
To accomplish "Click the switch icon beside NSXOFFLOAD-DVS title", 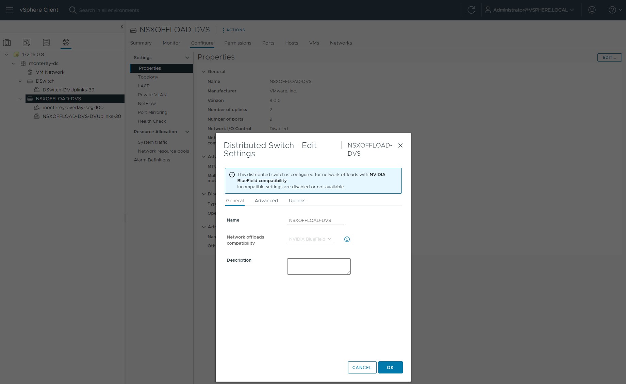I will click(133, 30).
